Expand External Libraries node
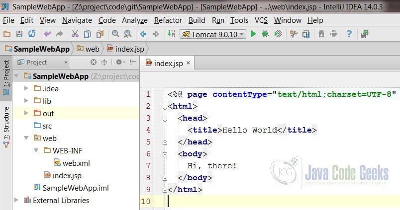The height and width of the screenshot is (210, 400). (16, 200)
